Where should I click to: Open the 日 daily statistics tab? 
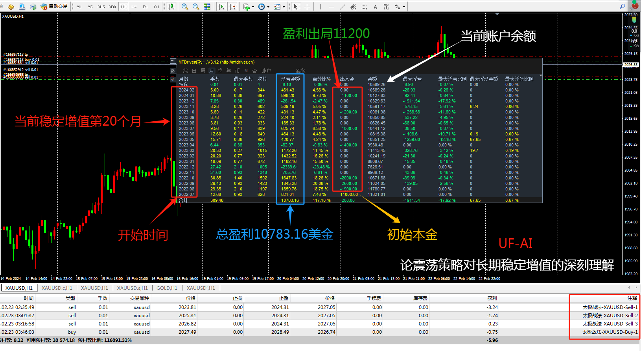click(194, 71)
